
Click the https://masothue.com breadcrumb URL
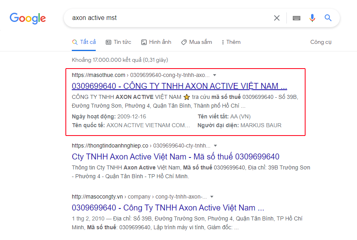click(x=99, y=75)
